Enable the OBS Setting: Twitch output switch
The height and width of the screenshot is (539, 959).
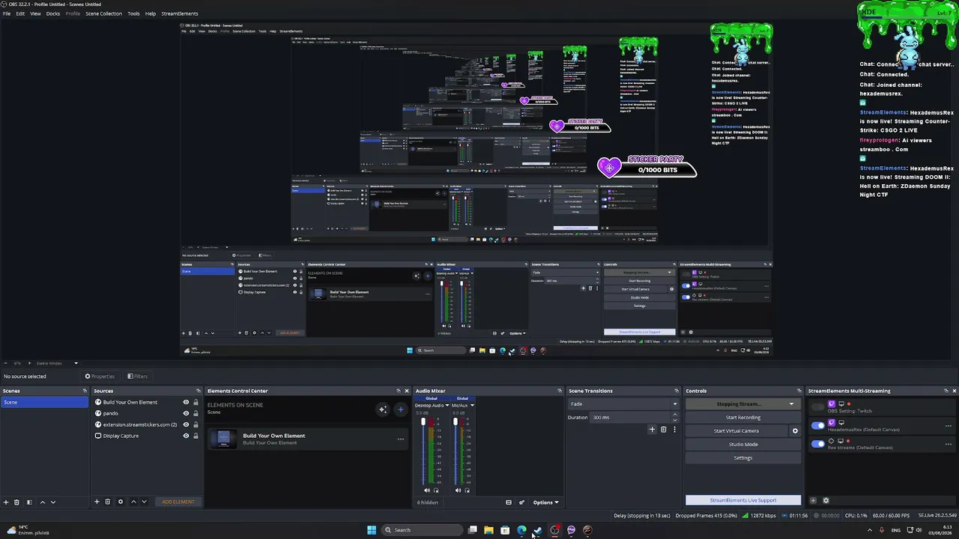817,407
